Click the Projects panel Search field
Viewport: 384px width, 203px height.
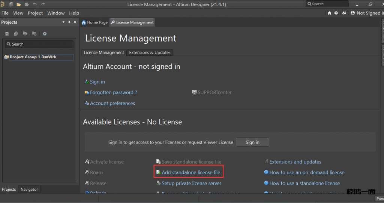pyautogui.click(x=39, y=44)
